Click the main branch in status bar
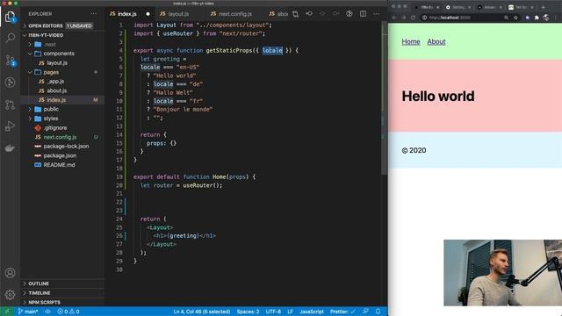Viewport: 562px width, 316px height. [x=28, y=312]
